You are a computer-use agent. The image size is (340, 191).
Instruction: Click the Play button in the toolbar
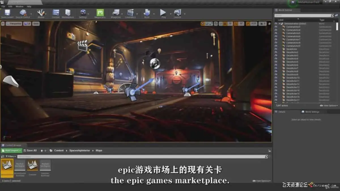(163, 14)
